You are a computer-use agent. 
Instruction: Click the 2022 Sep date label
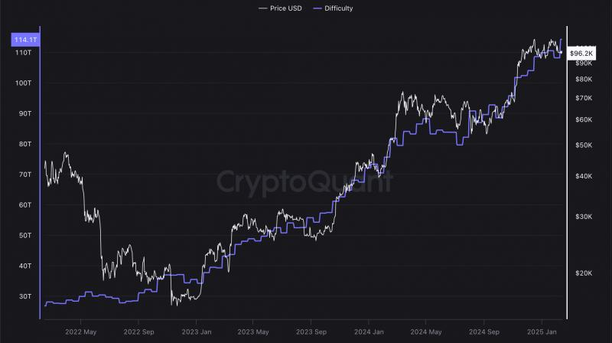138,332
